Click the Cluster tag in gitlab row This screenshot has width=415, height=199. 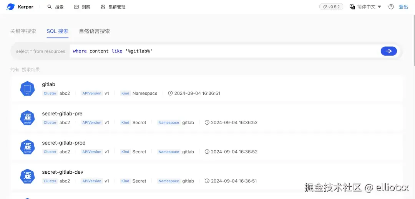[50, 93]
